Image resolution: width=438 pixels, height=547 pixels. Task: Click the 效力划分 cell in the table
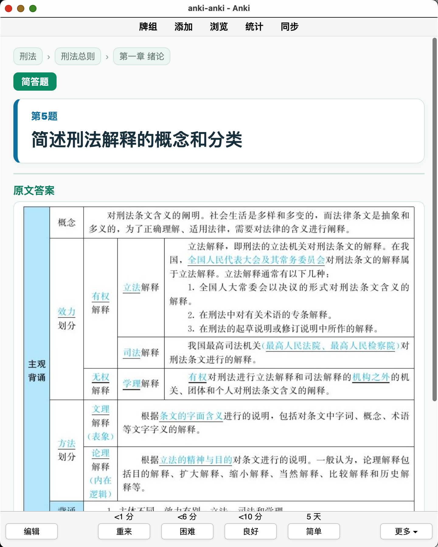[x=67, y=319]
